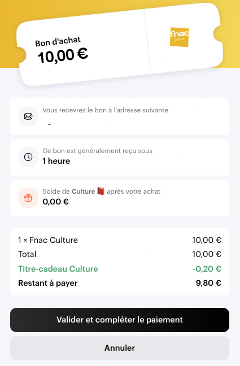This screenshot has width=240, height=366.
Task: Click the Restant à payer label
Action: click(48, 283)
